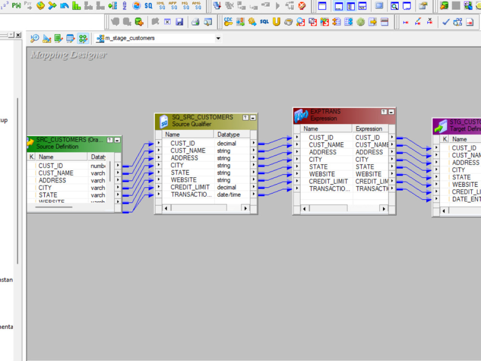Click the magnifier zoom window icon
Image resolution: width=481 pixels, height=361 pixels.
coord(394,5)
